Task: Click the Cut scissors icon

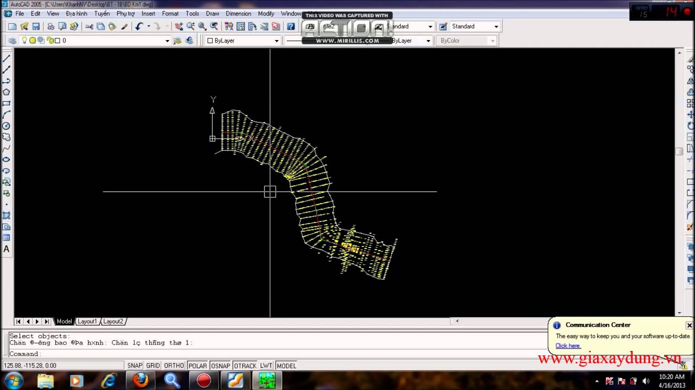Action: pos(89,27)
